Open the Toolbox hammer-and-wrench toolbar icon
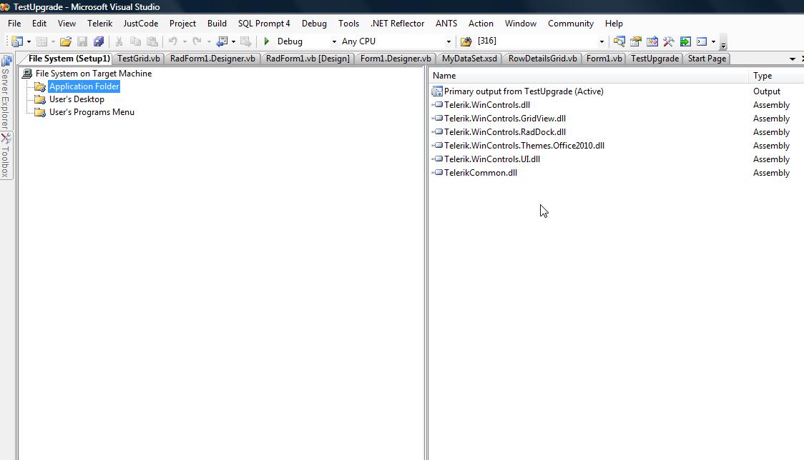 tap(669, 41)
